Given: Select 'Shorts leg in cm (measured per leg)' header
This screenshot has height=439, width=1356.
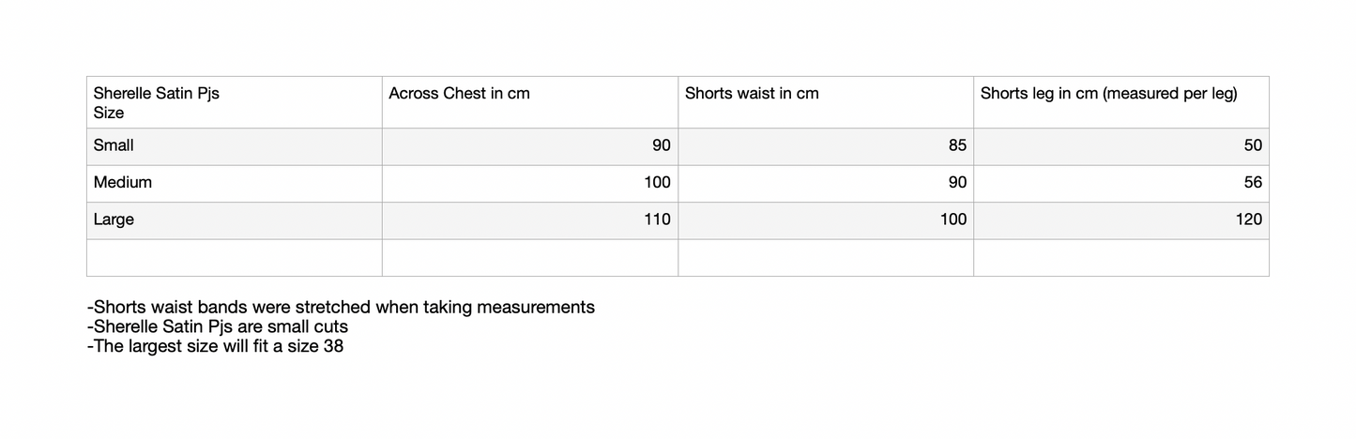Looking at the screenshot, I should (x=1108, y=94).
